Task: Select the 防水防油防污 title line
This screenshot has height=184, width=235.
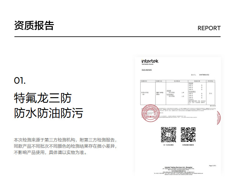Action: [49, 113]
